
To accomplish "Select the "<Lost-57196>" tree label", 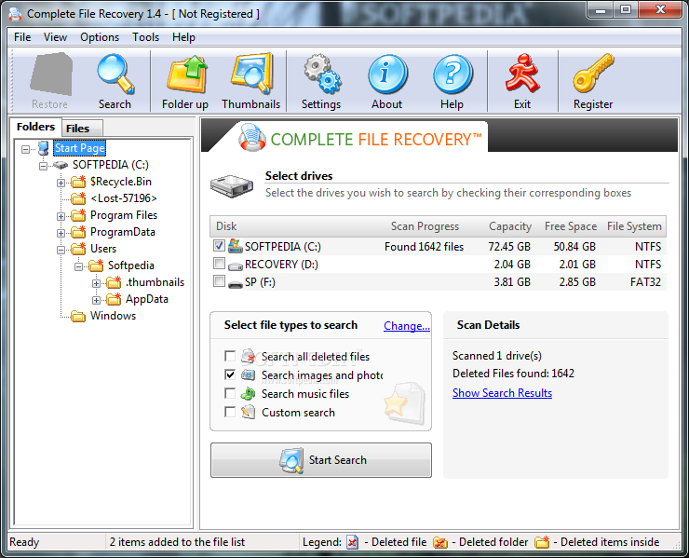I will click(x=124, y=198).
